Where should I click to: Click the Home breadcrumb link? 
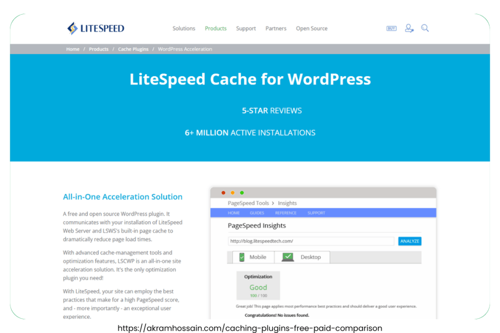(x=72, y=49)
